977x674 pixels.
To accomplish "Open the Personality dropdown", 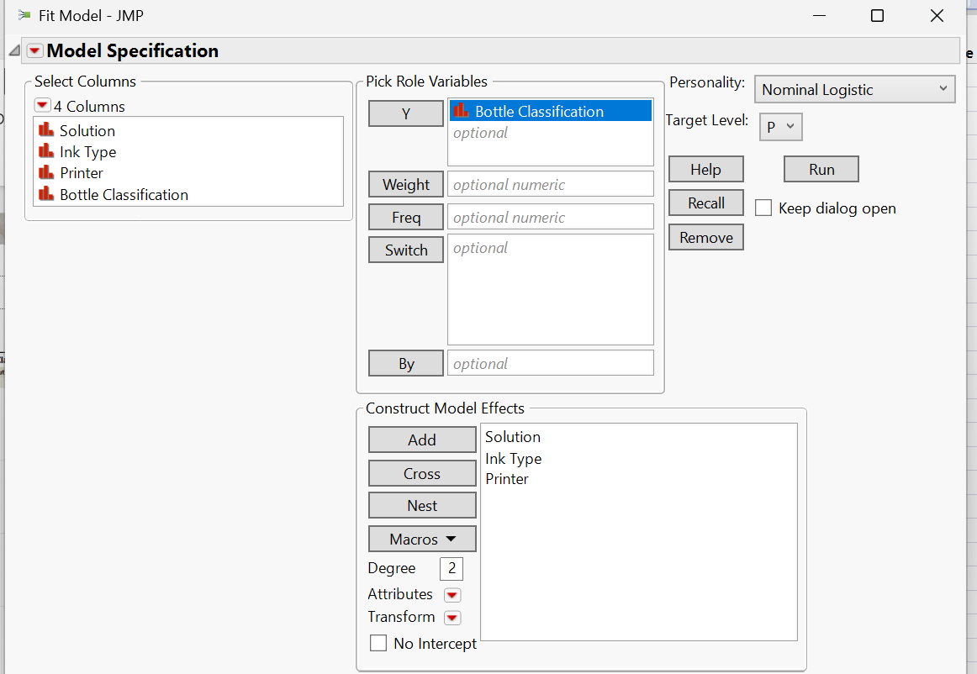I will click(x=854, y=89).
